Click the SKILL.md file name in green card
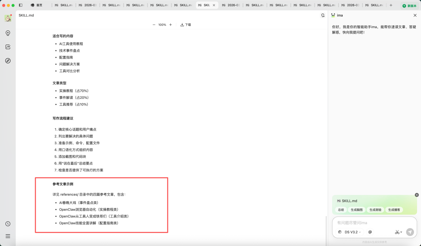This screenshot has height=246, width=421. 349,201
